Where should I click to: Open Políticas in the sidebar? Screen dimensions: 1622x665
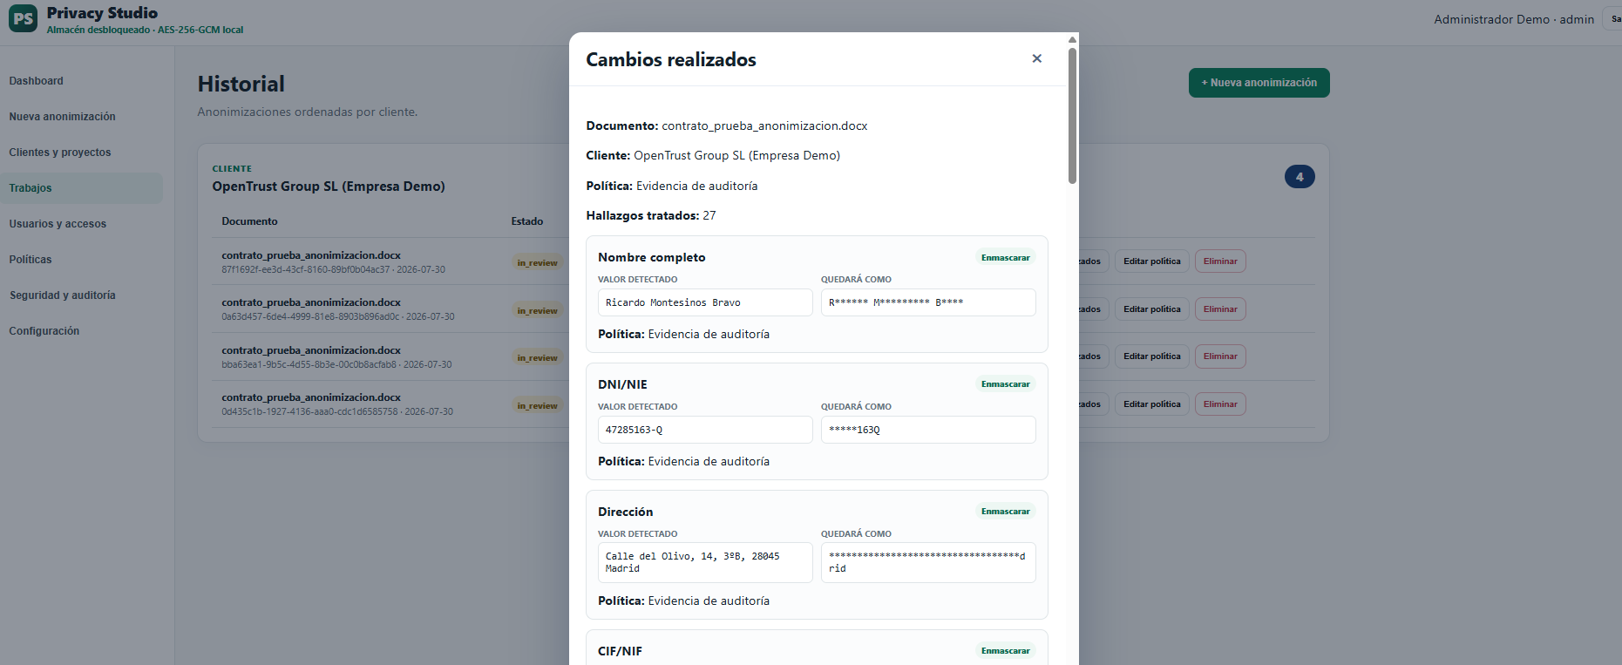coord(31,260)
